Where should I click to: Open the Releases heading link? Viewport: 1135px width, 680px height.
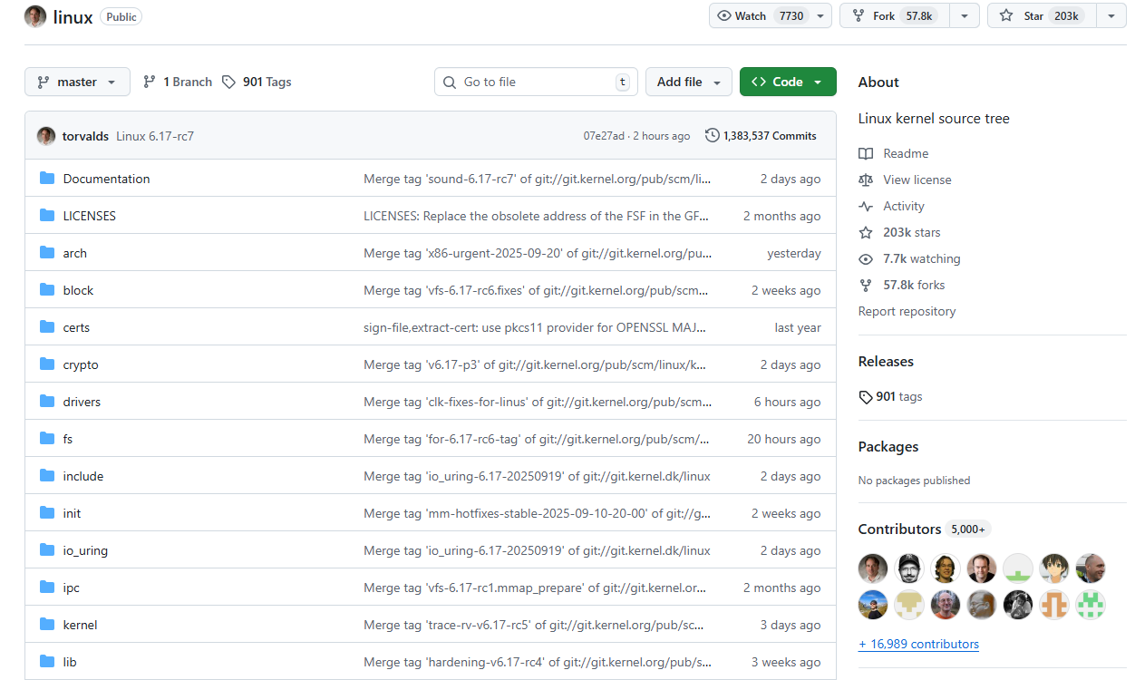[886, 361]
